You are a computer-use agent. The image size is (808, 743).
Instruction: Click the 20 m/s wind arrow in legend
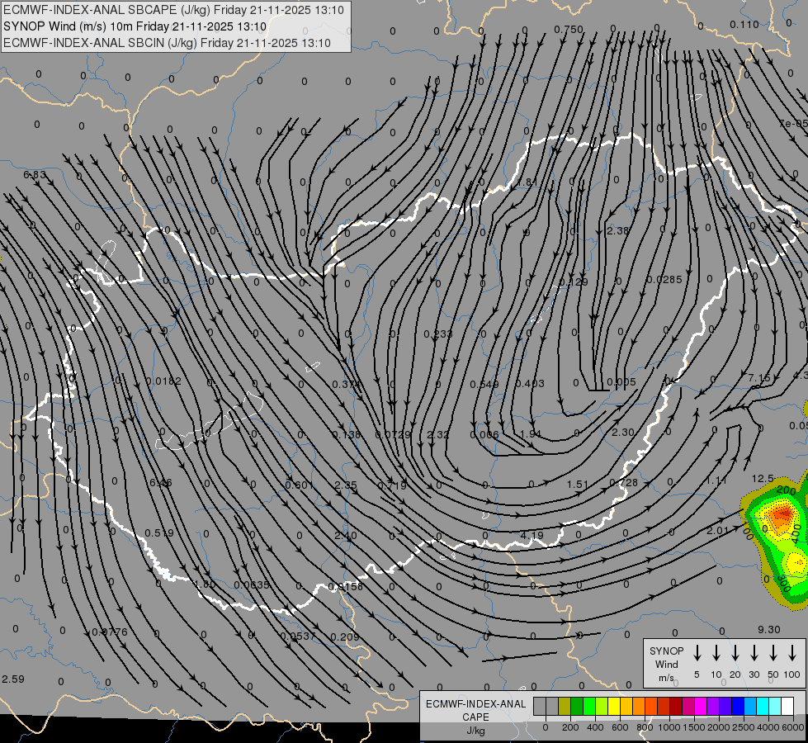point(735,652)
